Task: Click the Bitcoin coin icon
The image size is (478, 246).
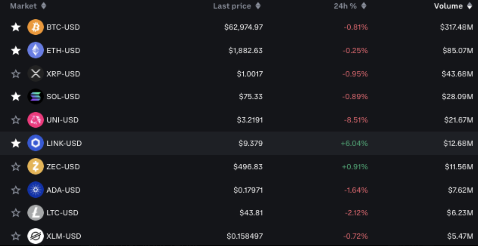Action: 35,27
